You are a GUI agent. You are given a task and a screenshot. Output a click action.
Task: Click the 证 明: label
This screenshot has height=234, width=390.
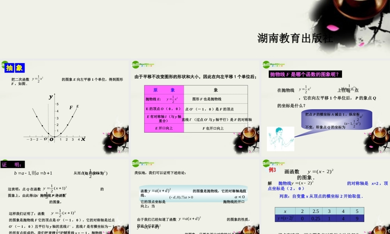(12, 164)
